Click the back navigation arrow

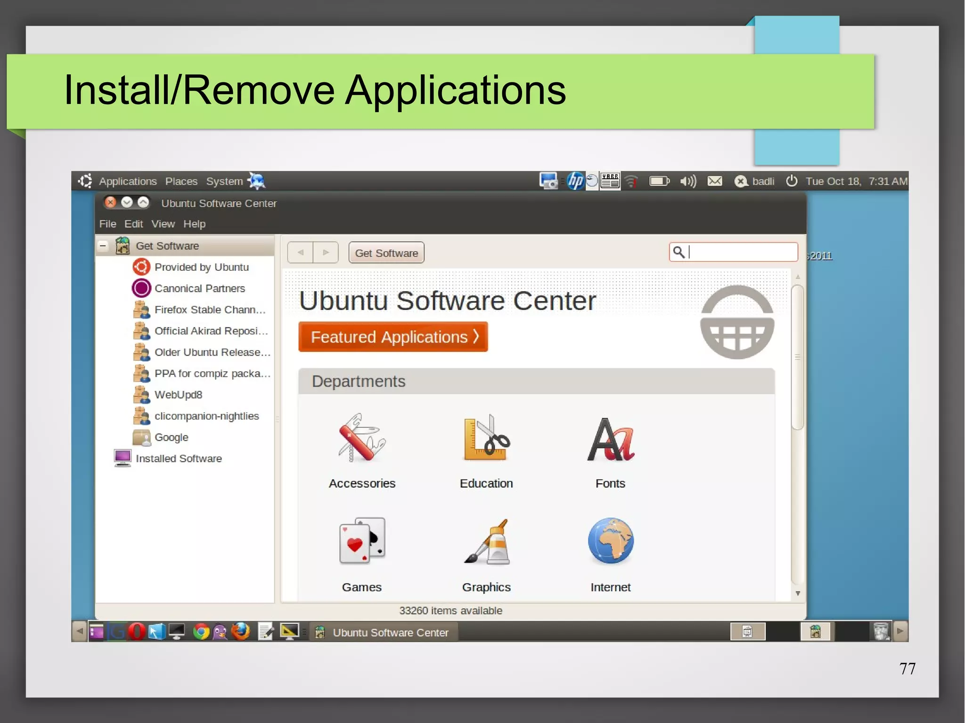tap(300, 252)
